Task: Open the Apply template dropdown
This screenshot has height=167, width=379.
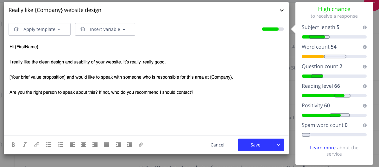Action: pyautogui.click(x=39, y=29)
